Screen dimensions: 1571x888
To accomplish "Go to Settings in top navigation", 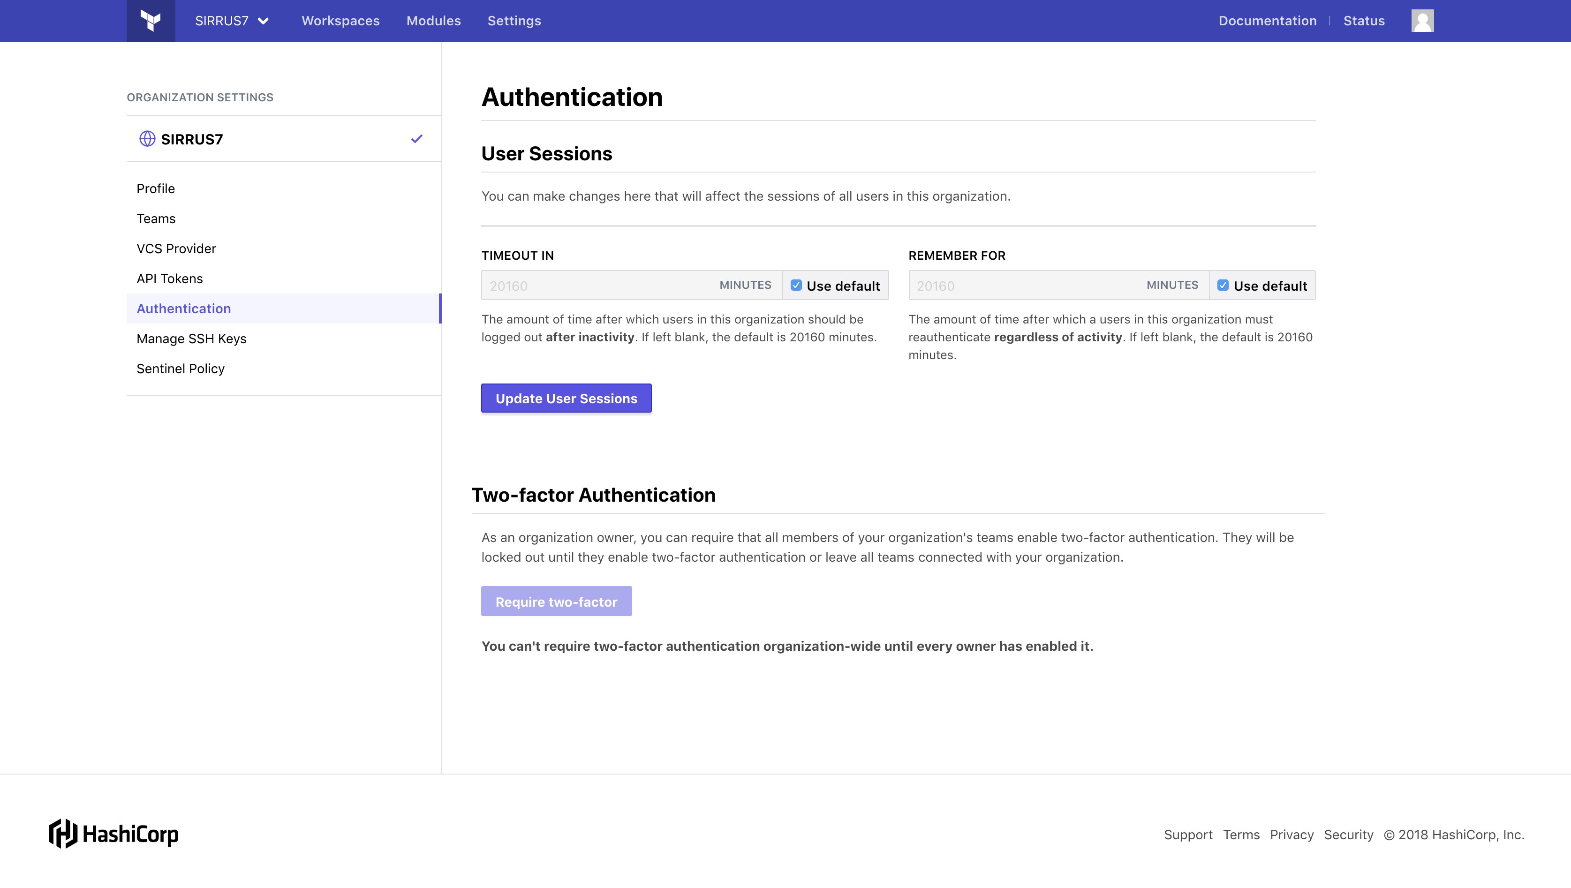I will [514, 21].
